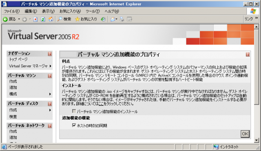This screenshot has height=151, width=261.
Task: Open the ヘルプ(H) menu
Action: coord(112,11)
